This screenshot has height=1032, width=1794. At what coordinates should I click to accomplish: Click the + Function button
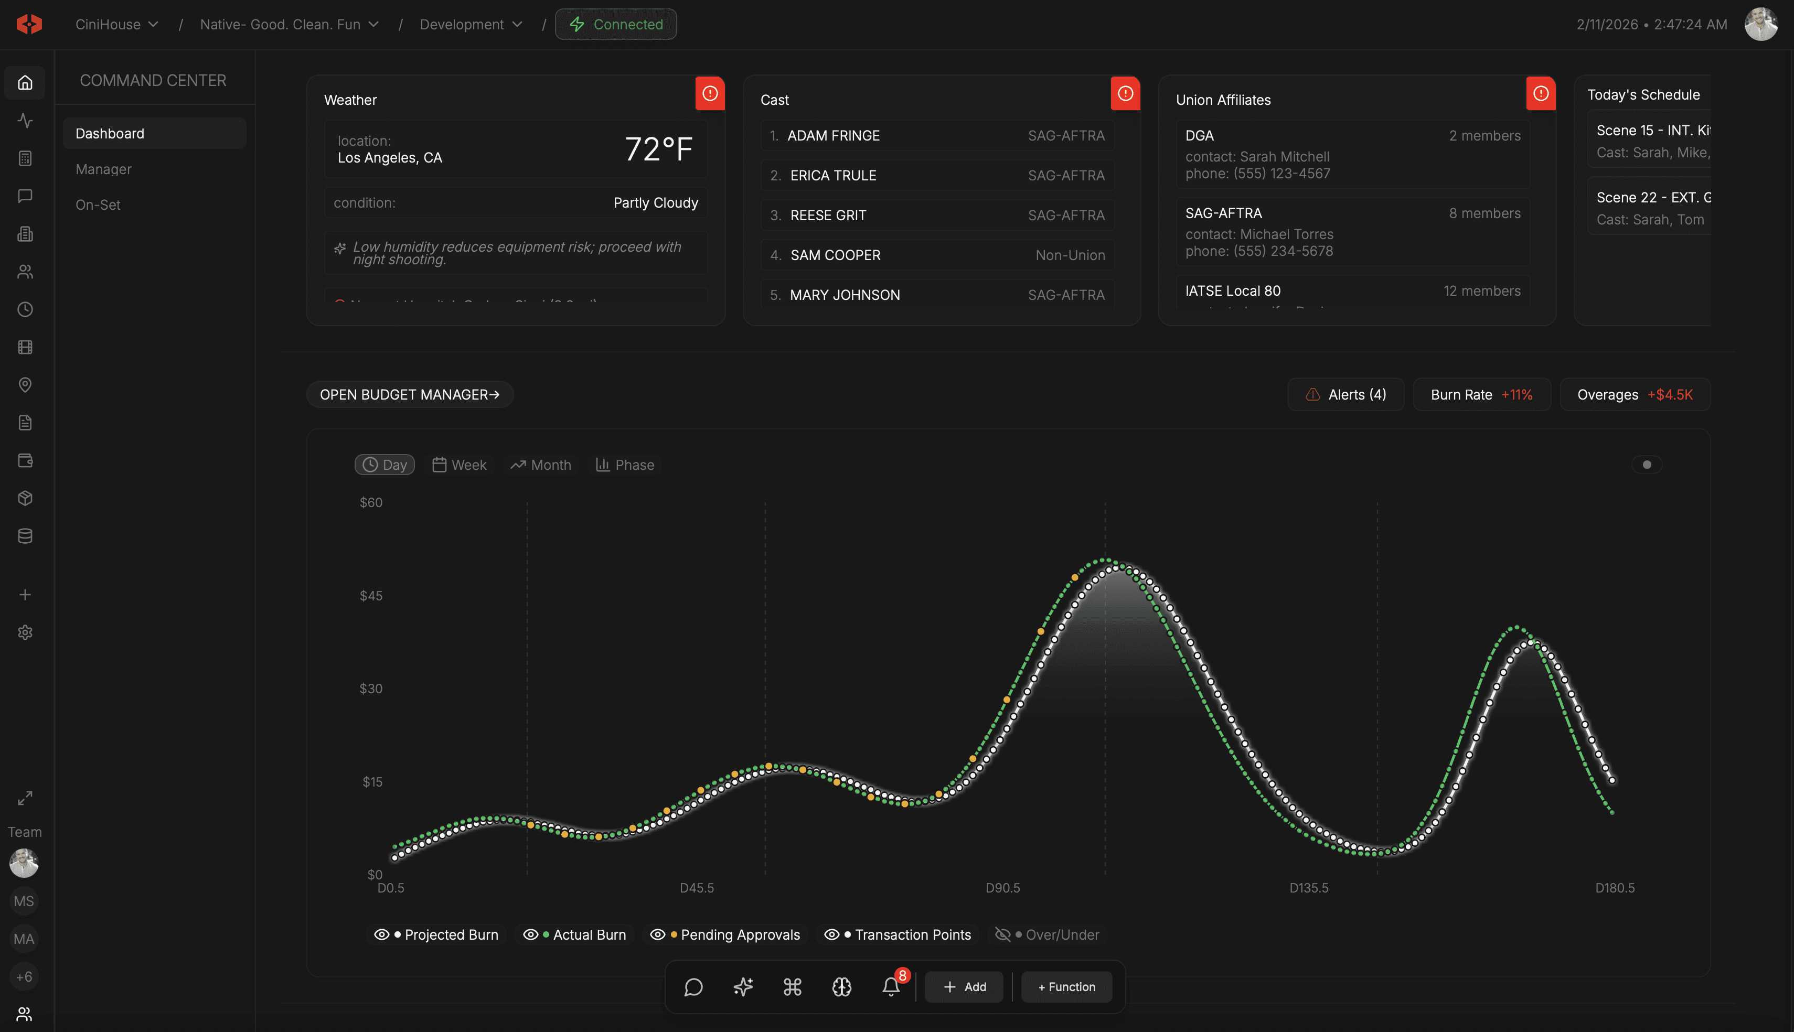1066,986
